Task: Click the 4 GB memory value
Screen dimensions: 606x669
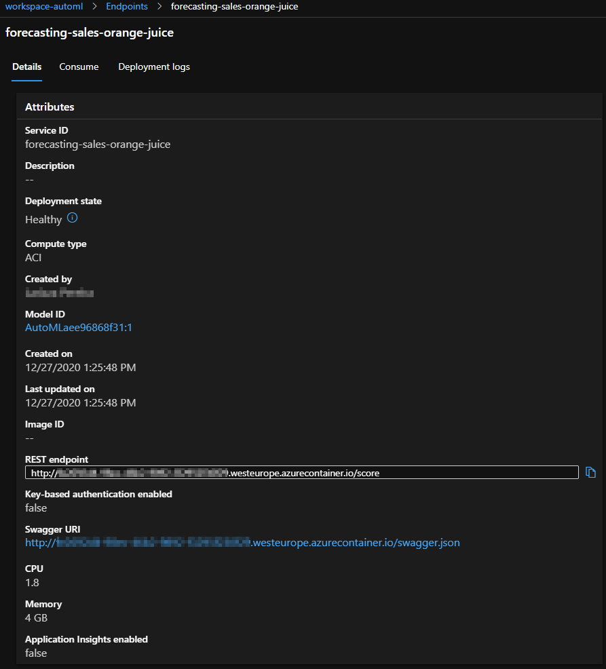Action: (x=36, y=618)
